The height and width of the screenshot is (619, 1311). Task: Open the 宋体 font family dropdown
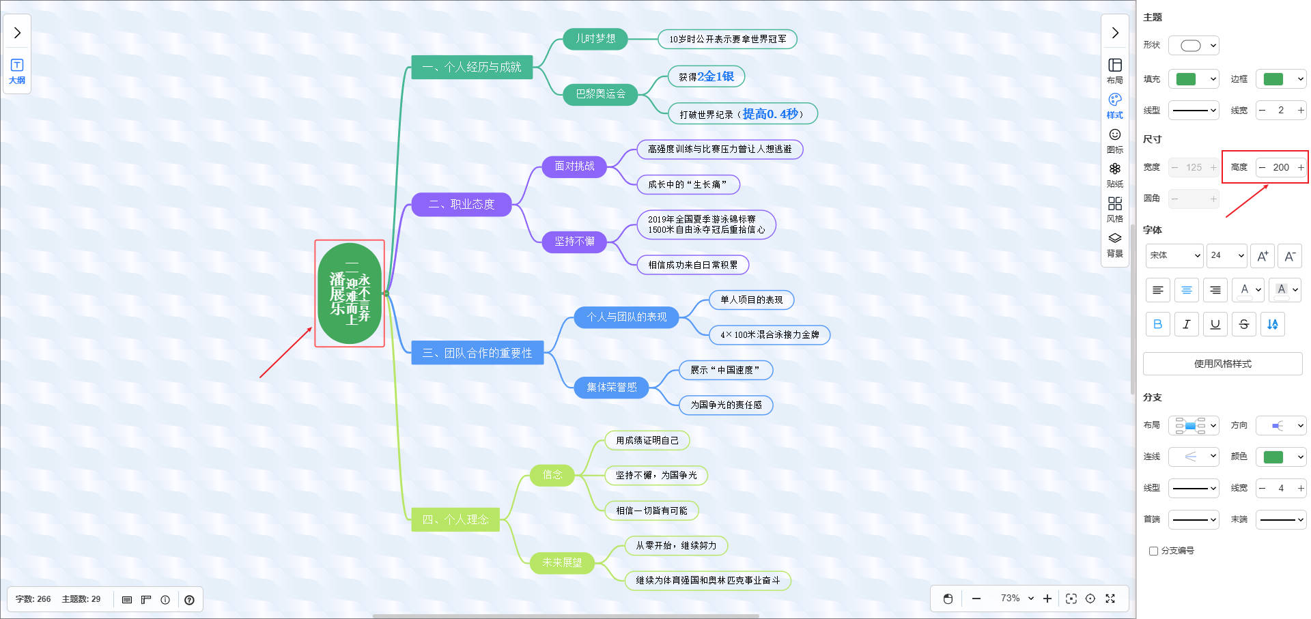(1174, 255)
